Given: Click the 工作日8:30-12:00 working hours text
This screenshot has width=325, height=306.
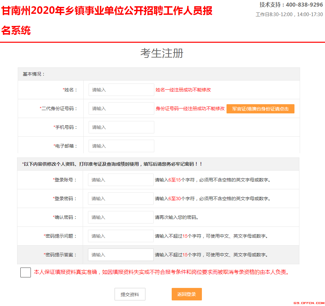Looking at the screenshot, I should pyautogui.click(x=289, y=14).
